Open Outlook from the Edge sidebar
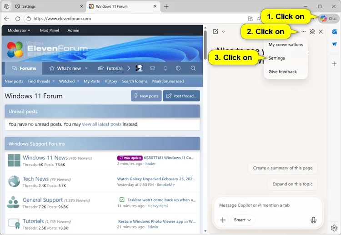341x235 pixels. (x=334, y=32)
